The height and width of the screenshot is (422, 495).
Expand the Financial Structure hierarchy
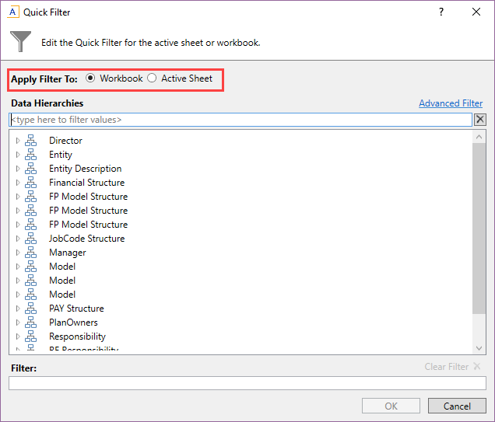(18, 183)
